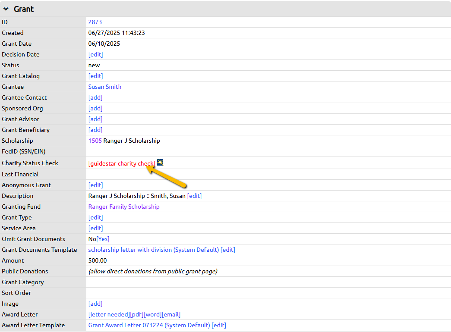The height and width of the screenshot is (332, 451).
Task: Generate award letter as pdf
Action: coord(137,314)
